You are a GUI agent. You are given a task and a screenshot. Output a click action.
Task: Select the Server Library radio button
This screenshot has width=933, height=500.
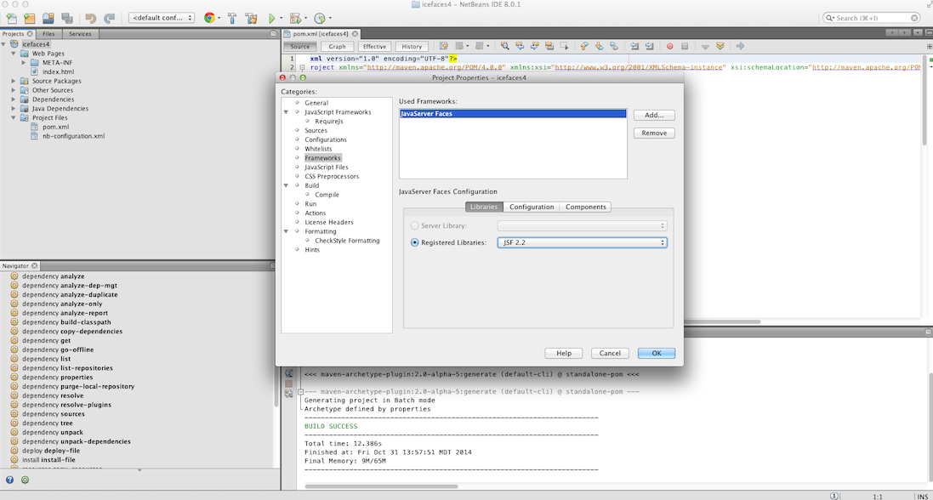[x=415, y=225]
